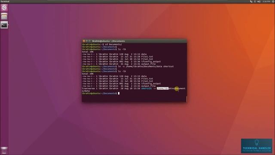Open the Files manager from the launcher
Image resolution: width=275 pixels, height=155 pixels.
pos(4,16)
